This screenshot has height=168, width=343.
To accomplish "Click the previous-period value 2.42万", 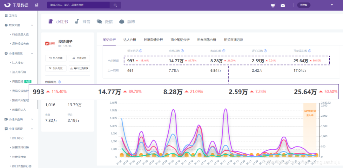I will tap(257, 70).
